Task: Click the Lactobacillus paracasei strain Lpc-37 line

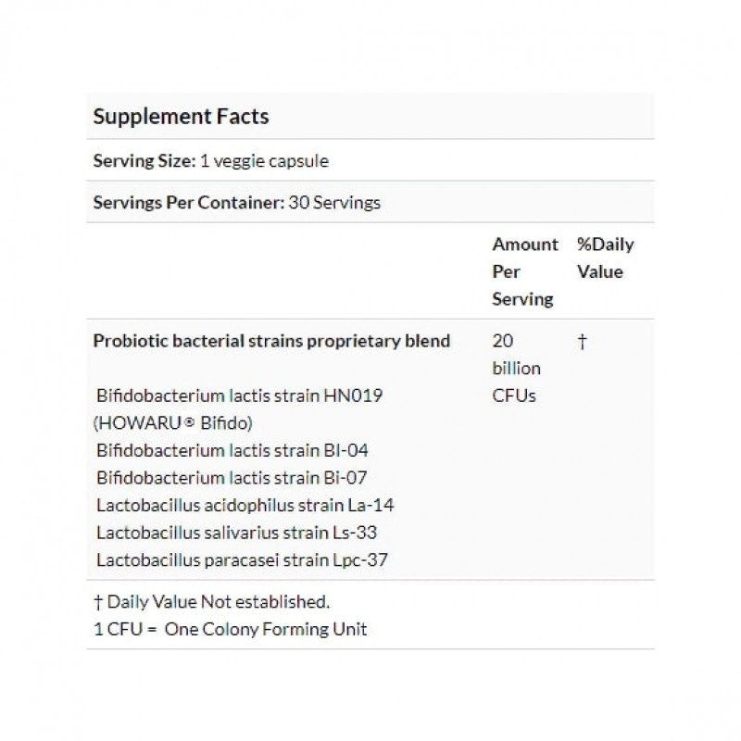Action: tap(244, 560)
